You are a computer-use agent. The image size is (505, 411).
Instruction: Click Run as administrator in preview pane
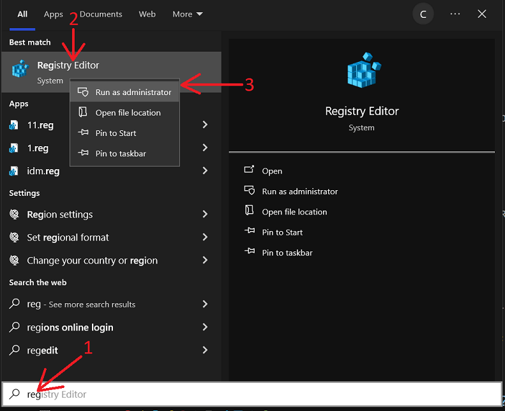click(300, 191)
